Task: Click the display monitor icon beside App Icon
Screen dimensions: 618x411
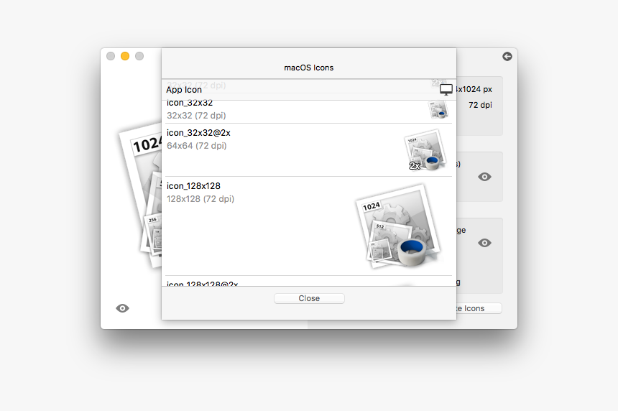Action: 446,90
